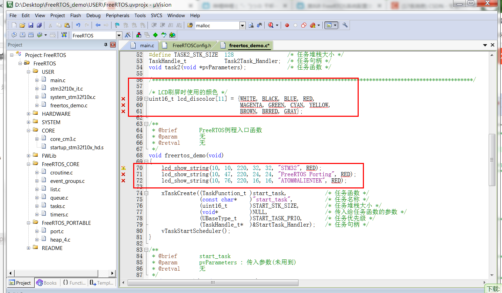Open the Pack Installer icon
Viewport: 502px width, 293px height.
[x=172, y=35]
